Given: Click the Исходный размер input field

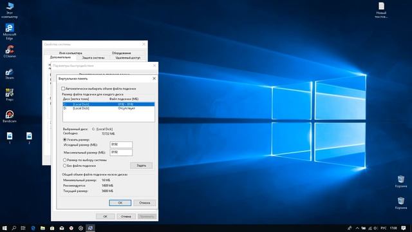Looking at the screenshot, I should (121, 144).
